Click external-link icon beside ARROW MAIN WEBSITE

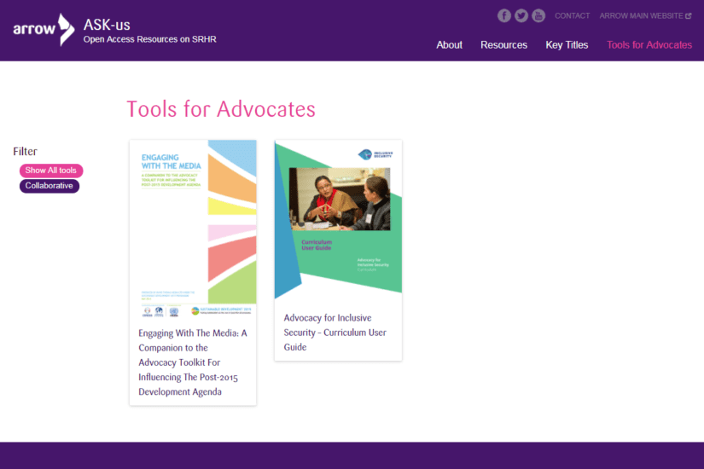coord(689,15)
